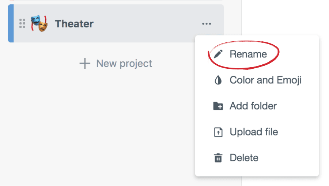Click the blank space inside the Theater row
329x186 pixels.
(146, 24)
